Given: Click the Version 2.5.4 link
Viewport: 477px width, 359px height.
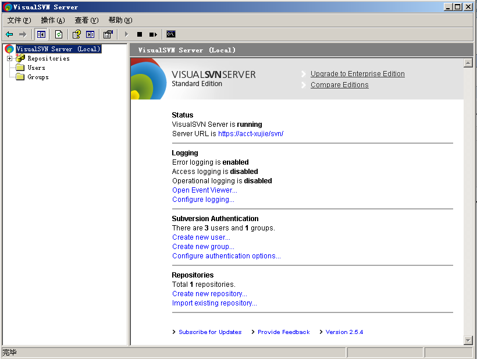Looking at the screenshot, I should pyautogui.click(x=344, y=332).
